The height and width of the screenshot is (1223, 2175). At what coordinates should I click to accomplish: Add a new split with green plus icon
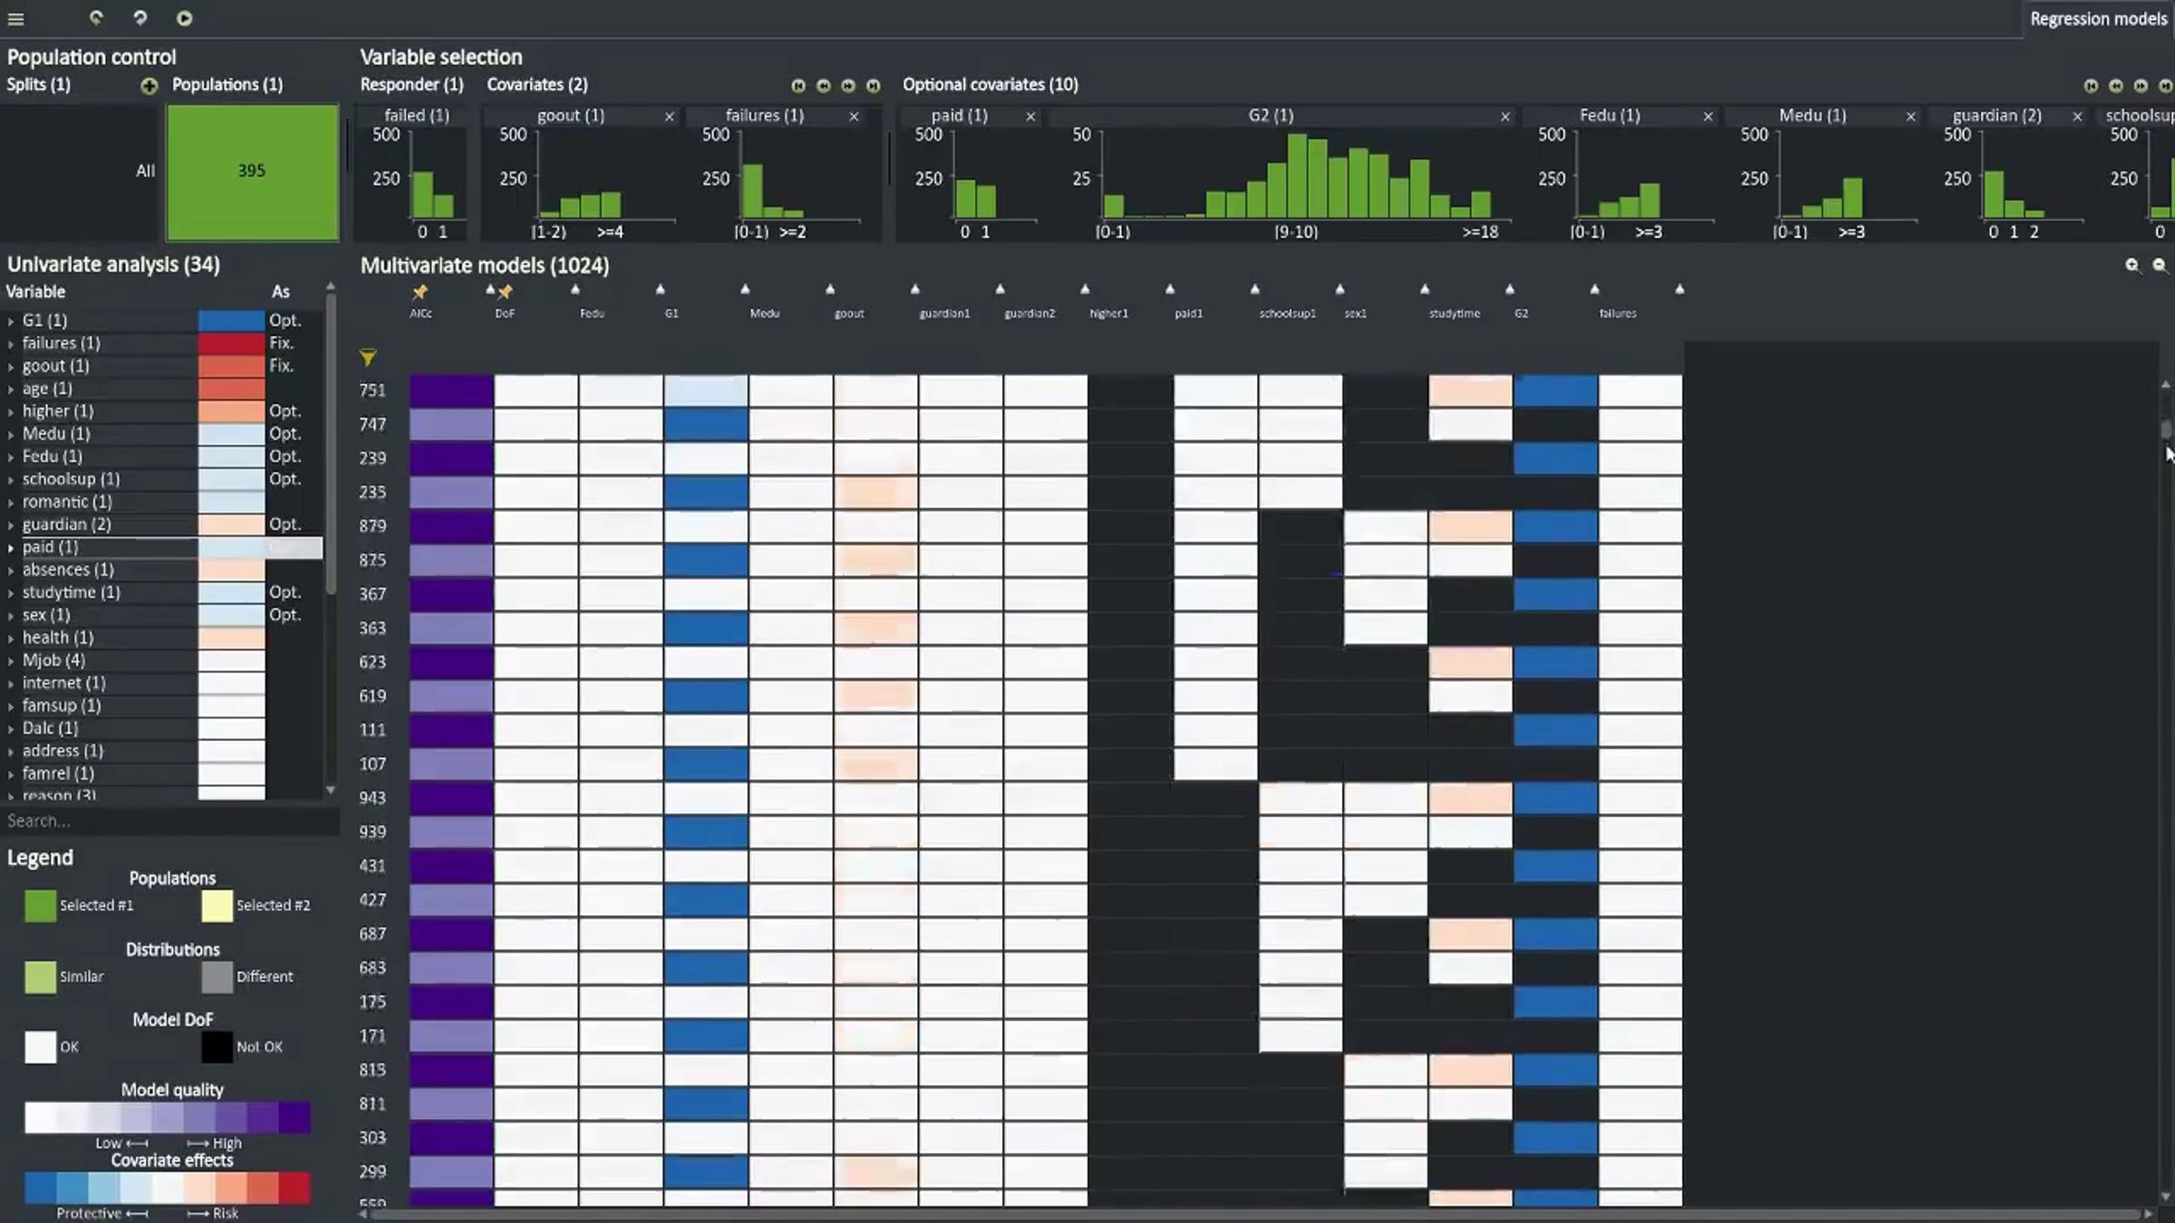tap(150, 85)
